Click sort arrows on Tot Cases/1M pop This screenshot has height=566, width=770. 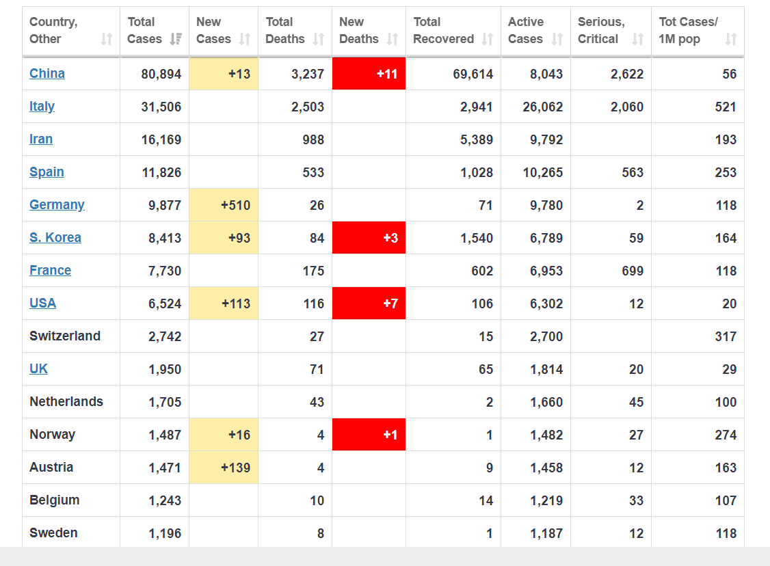click(731, 39)
